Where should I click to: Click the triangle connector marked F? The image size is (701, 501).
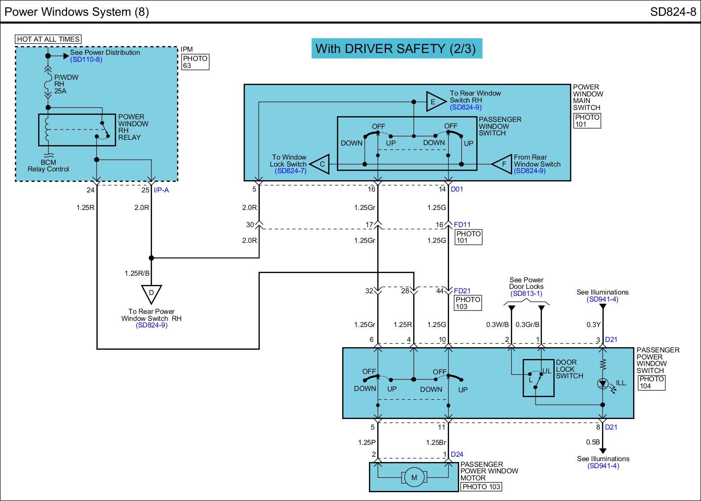[503, 164]
